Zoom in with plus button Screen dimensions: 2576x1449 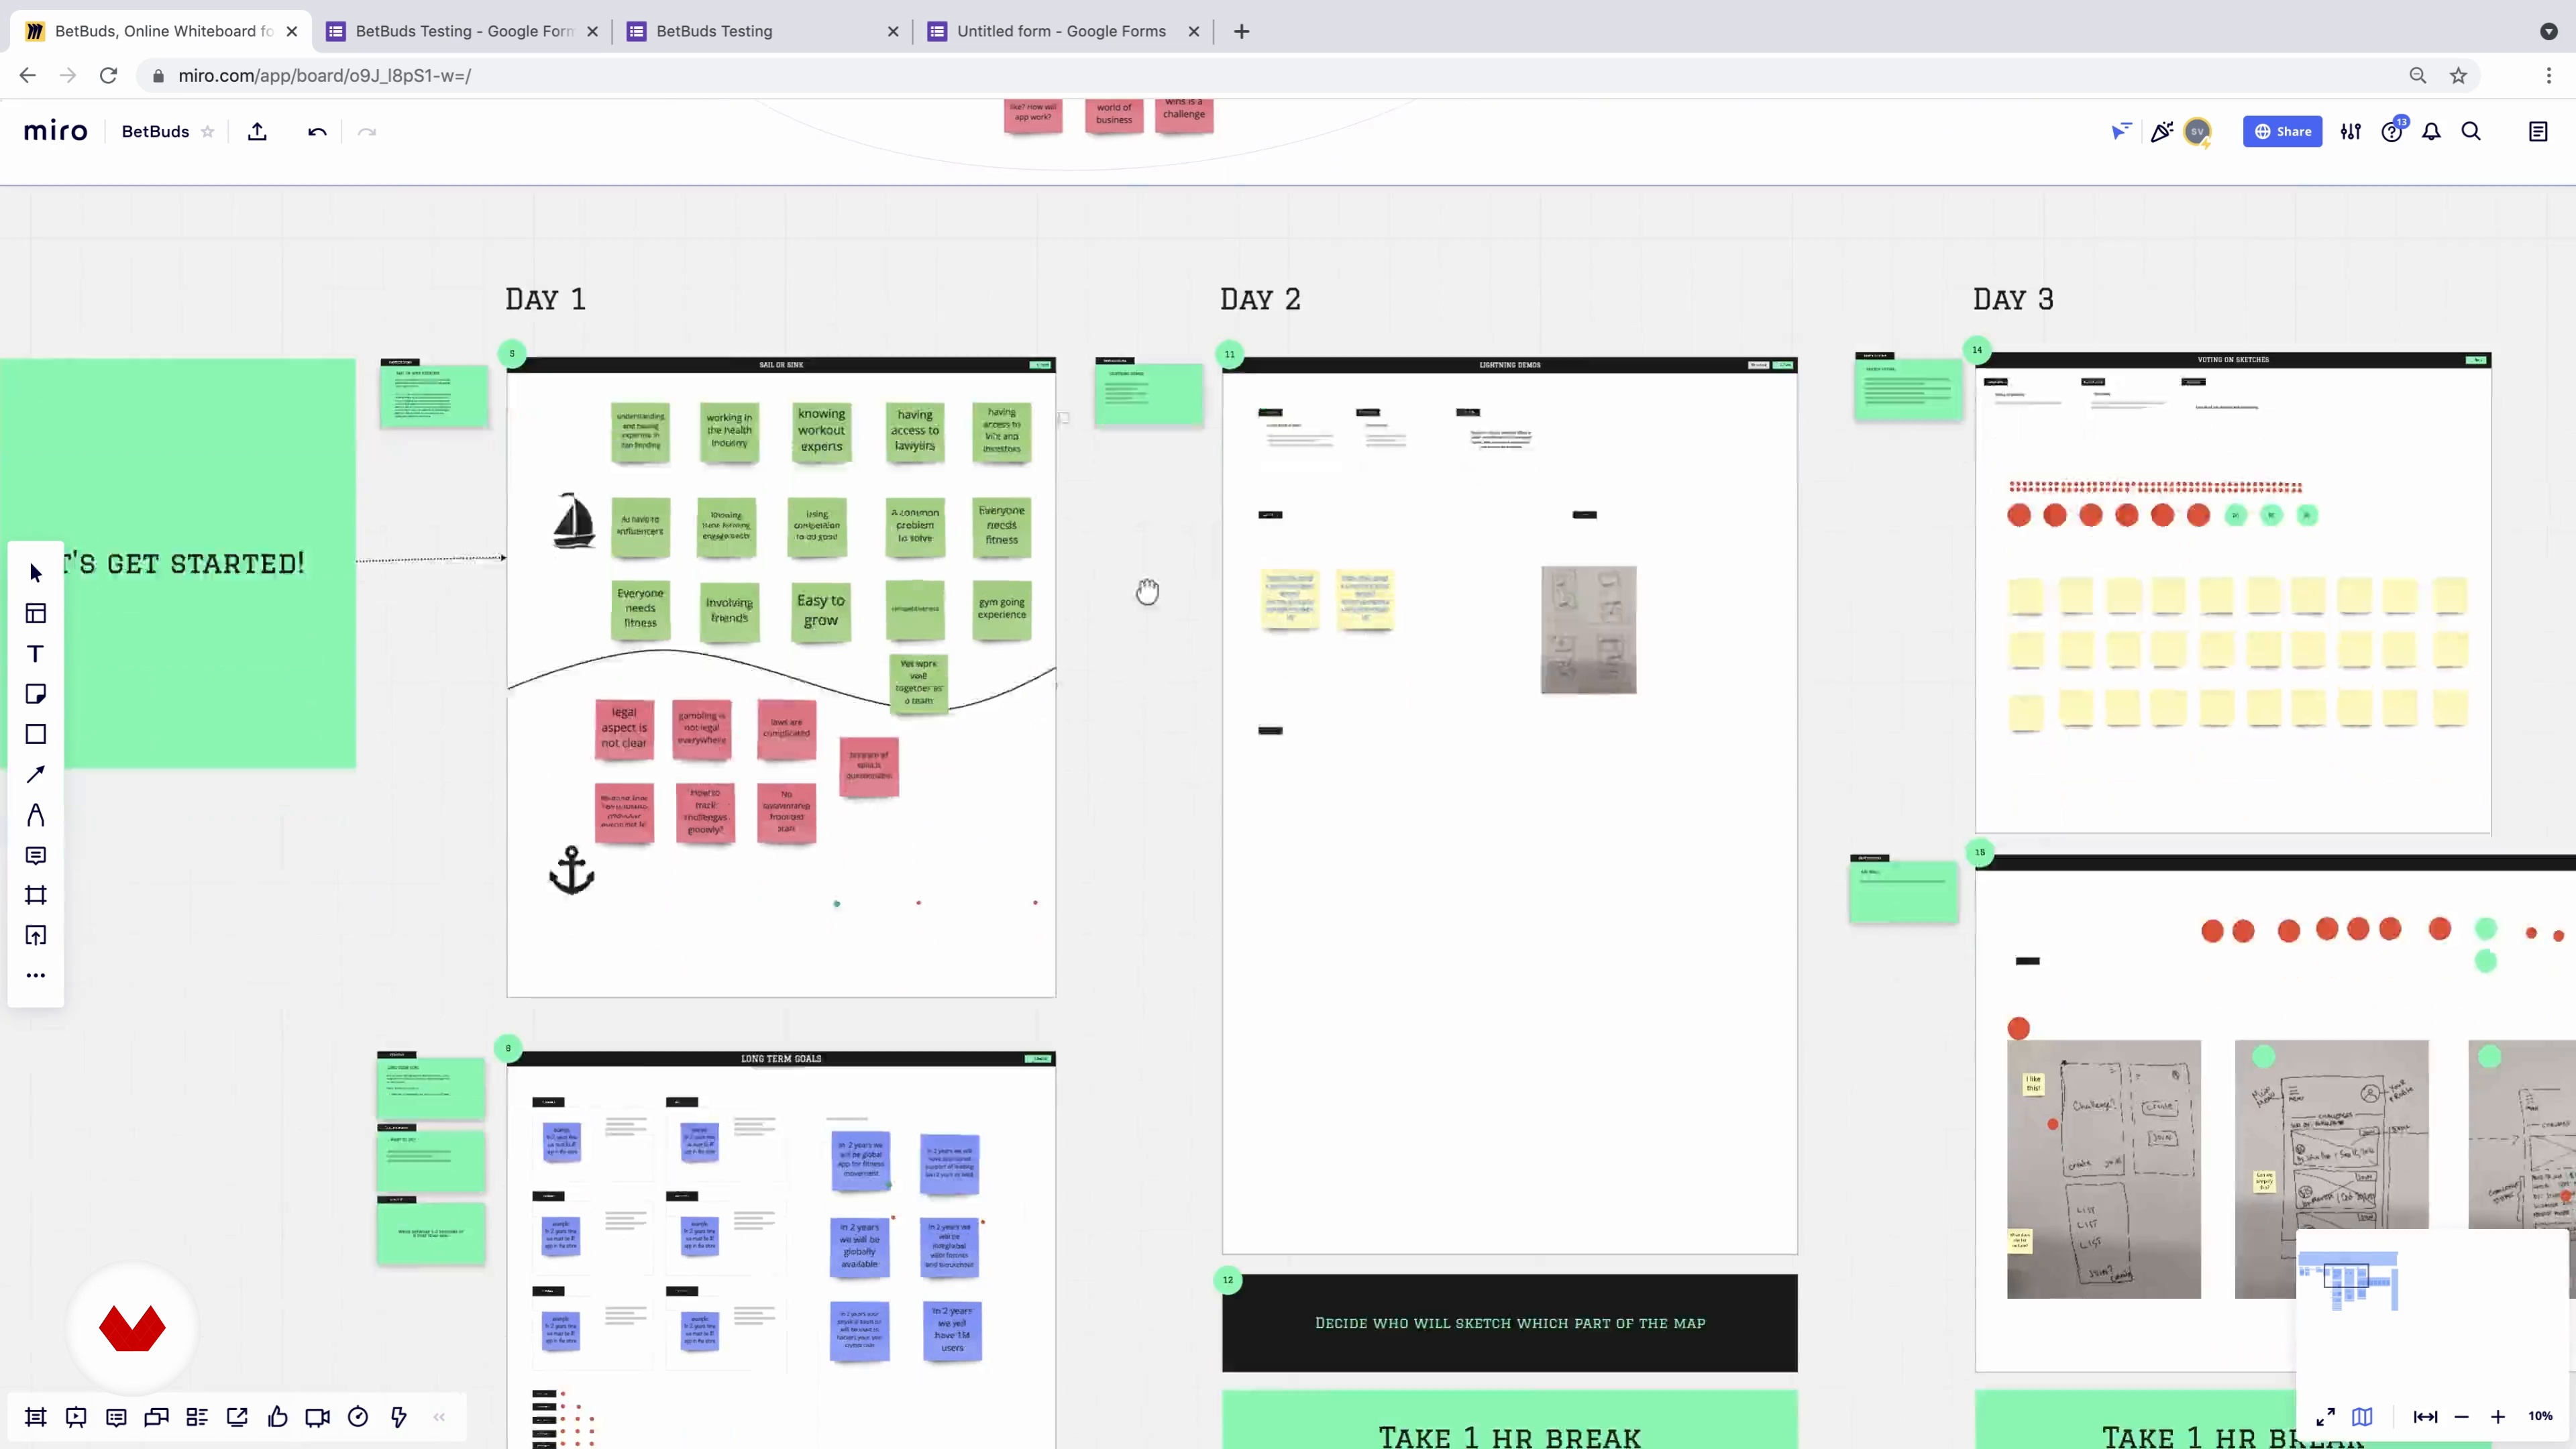point(2497,1417)
